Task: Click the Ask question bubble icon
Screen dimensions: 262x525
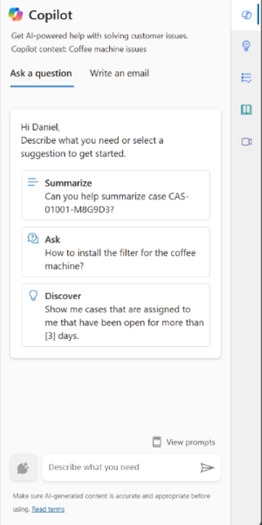Action: pos(33,239)
